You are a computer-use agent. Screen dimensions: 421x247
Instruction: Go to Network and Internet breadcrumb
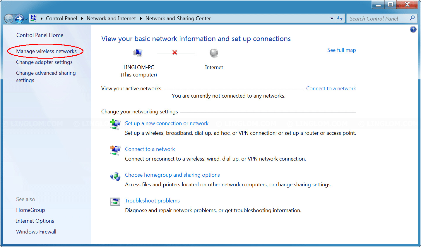tap(111, 18)
